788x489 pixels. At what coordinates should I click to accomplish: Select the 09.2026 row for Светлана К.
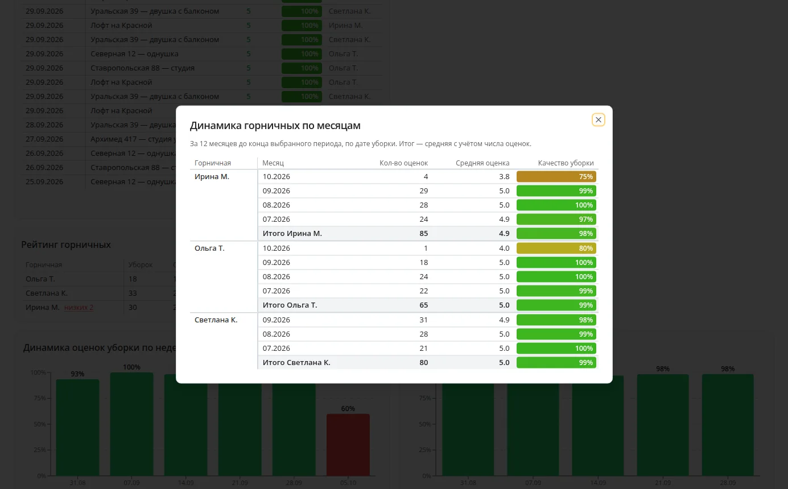(x=428, y=320)
